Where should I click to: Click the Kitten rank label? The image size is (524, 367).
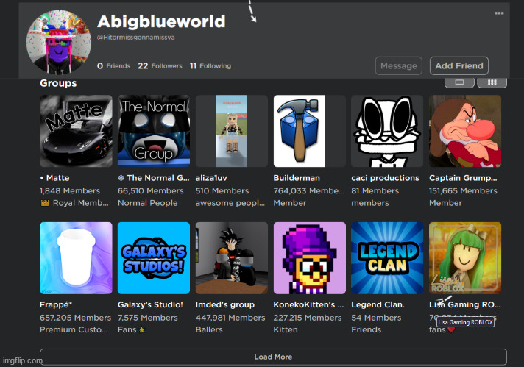point(286,329)
